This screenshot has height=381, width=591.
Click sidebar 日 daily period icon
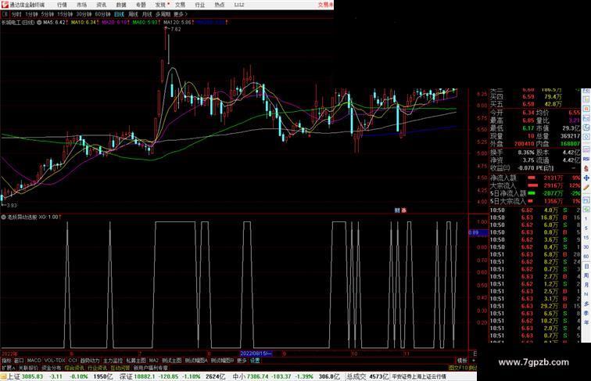[x=586, y=266]
